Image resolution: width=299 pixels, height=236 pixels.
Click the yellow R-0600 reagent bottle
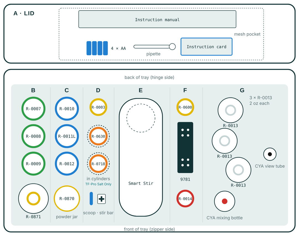coord(185,107)
